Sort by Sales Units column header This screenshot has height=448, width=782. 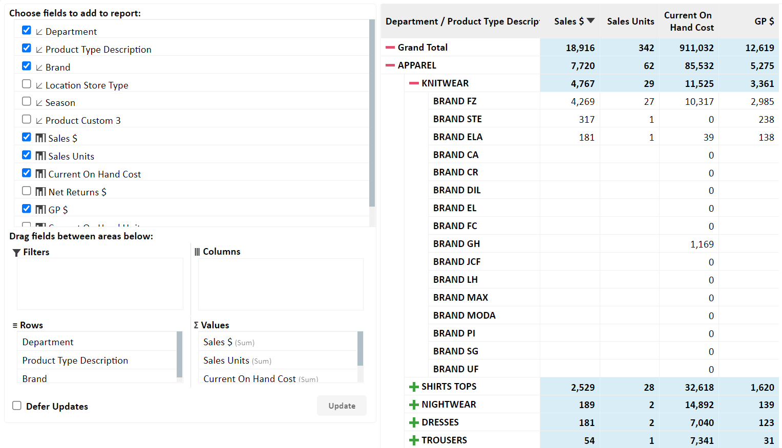[x=630, y=21]
